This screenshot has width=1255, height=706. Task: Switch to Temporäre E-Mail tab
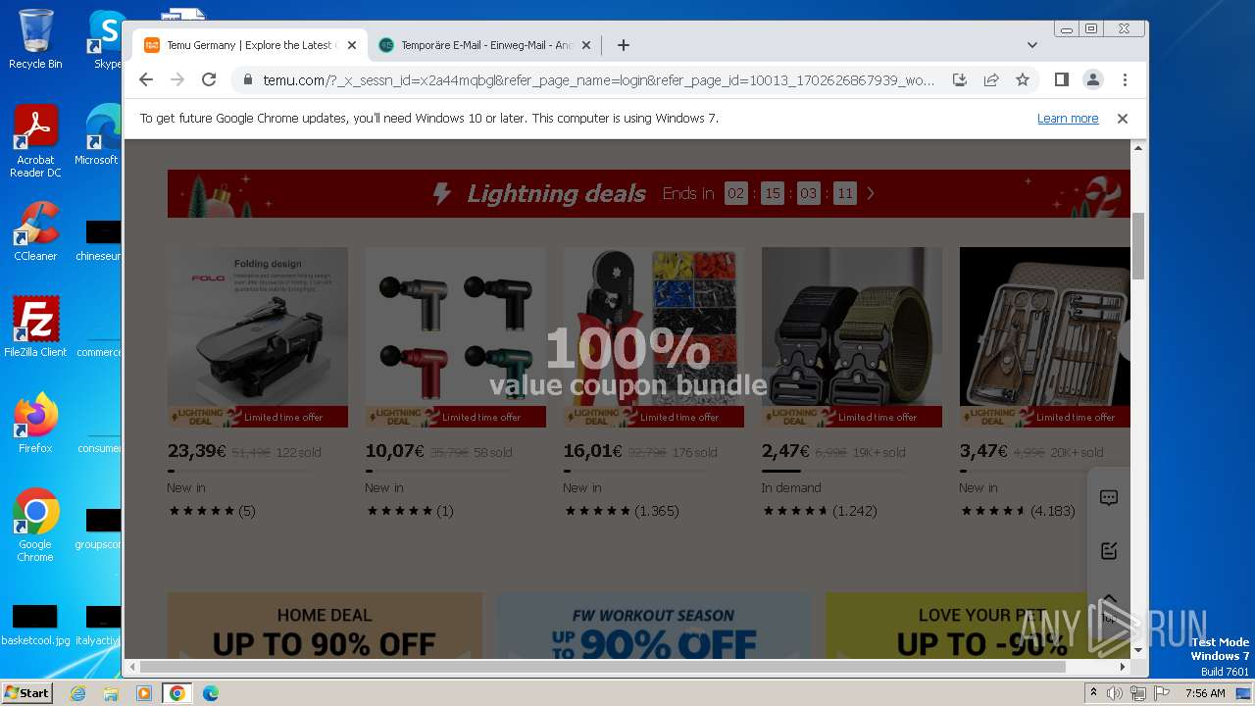click(x=485, y=45)
